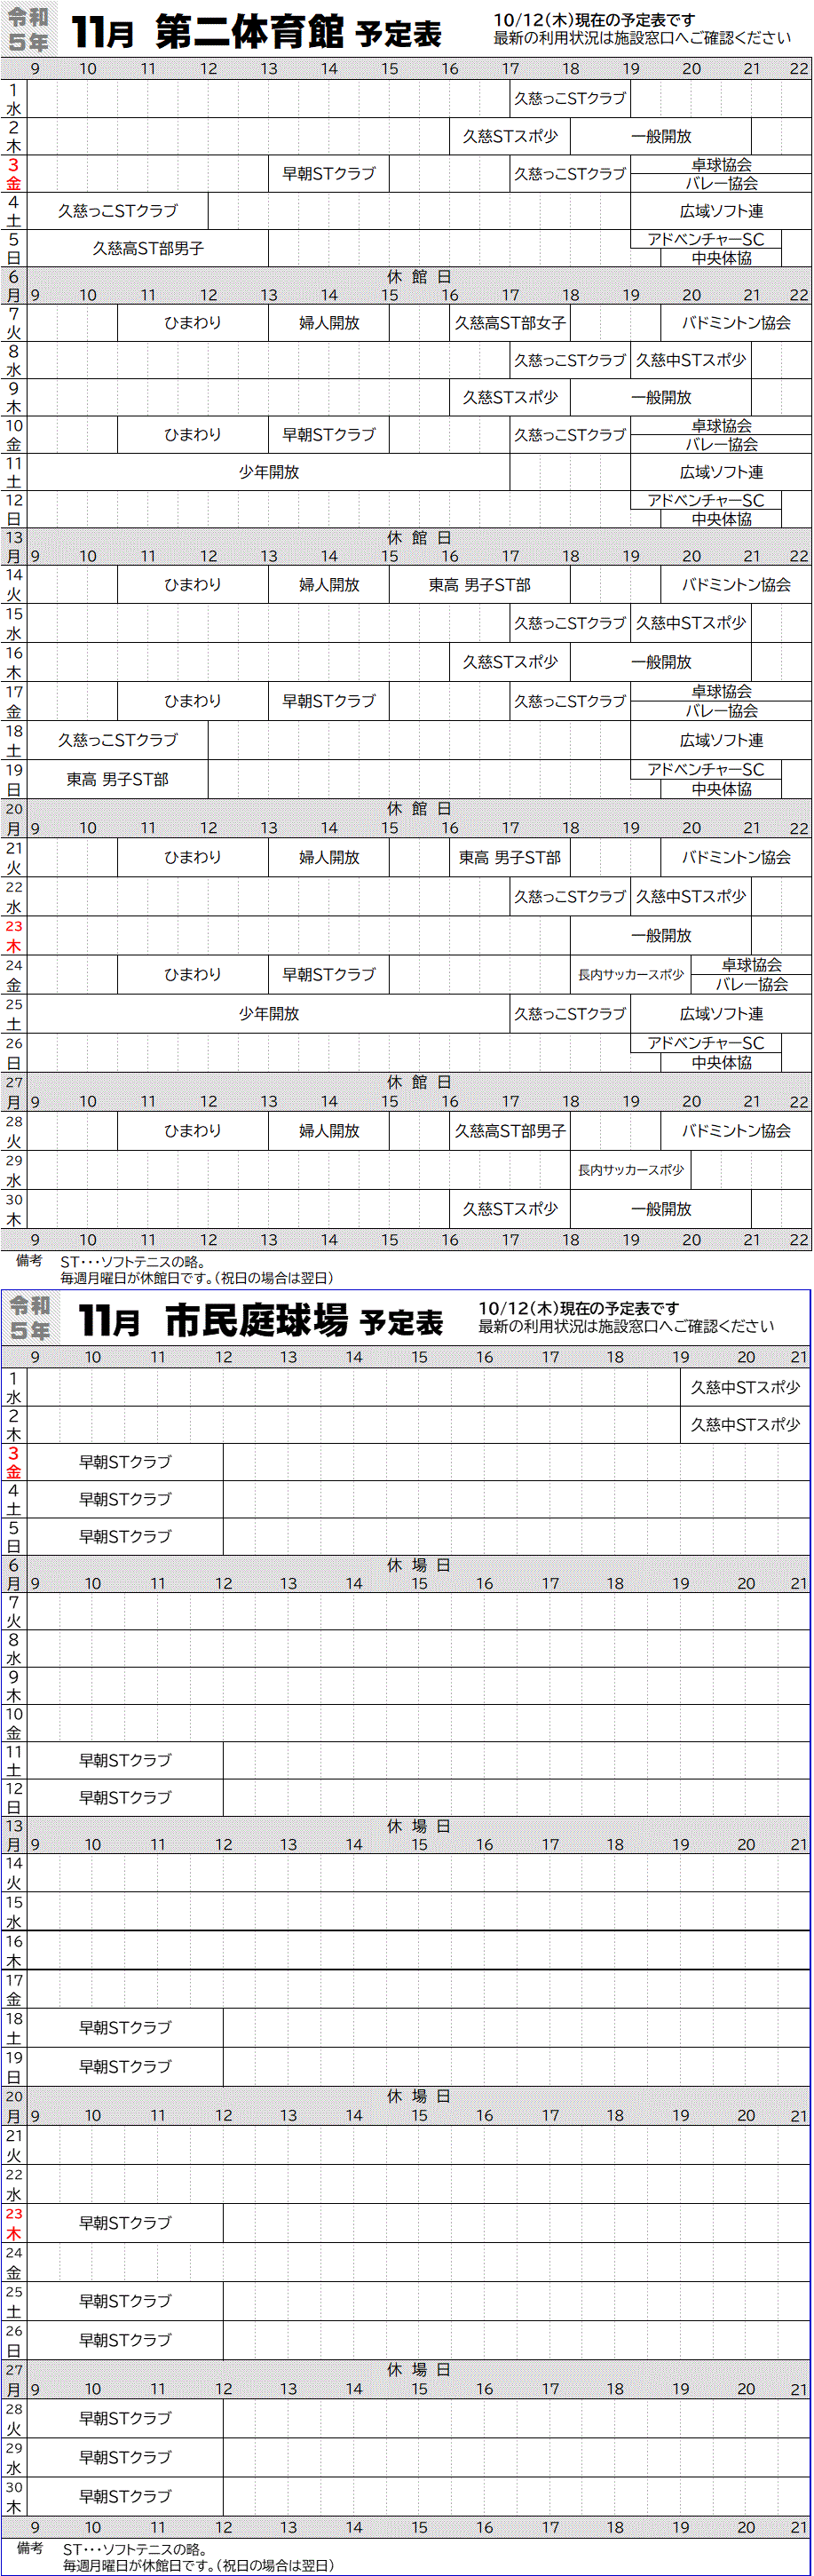
Task: Click the 市民庭球場 title heading
Action: pos(256,1320)
